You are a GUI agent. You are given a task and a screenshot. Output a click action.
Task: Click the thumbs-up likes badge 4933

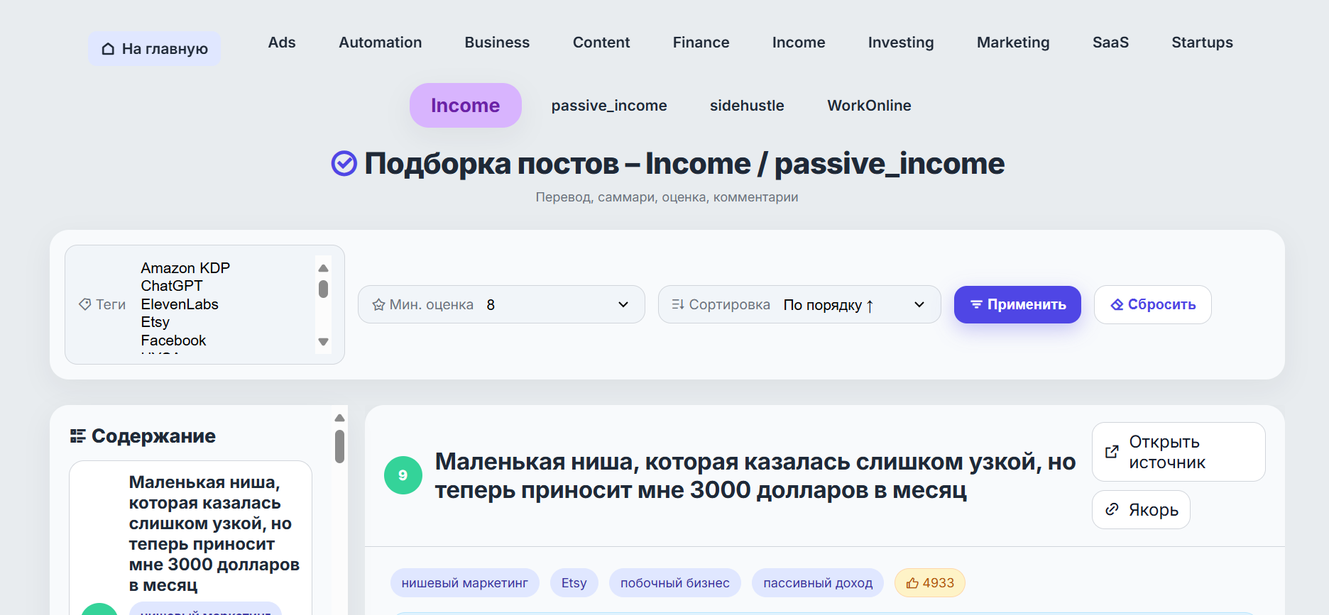(x=929, y=583)
